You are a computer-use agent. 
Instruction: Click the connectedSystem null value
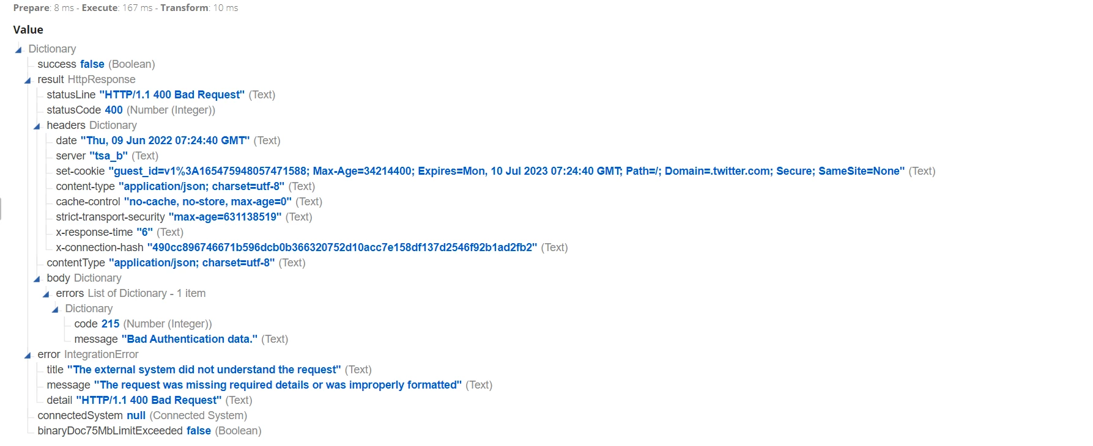(136, 415)
